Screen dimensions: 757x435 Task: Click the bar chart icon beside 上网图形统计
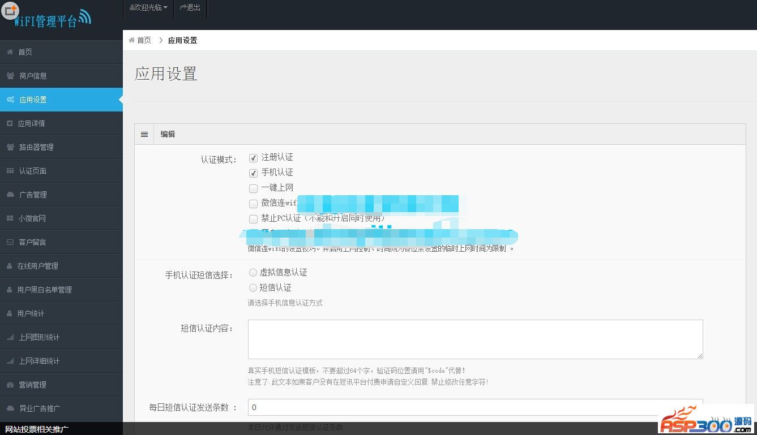(10, 337)
